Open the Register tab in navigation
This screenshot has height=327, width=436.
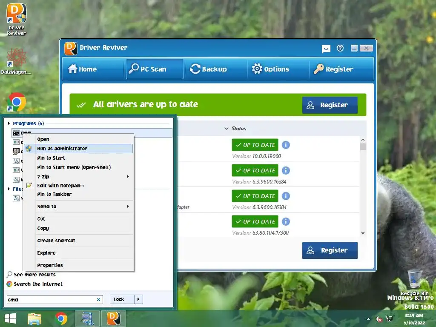[341, 69]
